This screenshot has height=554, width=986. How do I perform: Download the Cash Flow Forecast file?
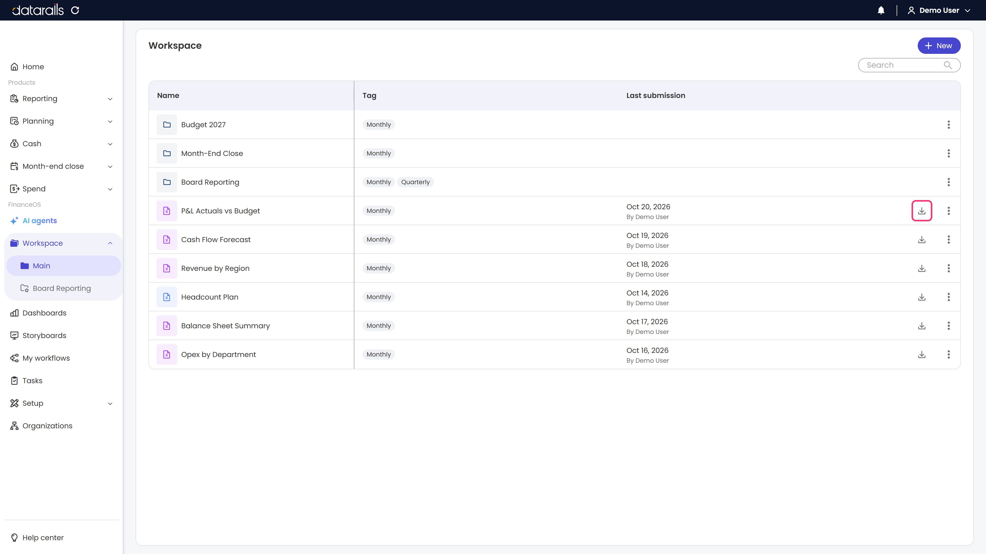point(922,239)
